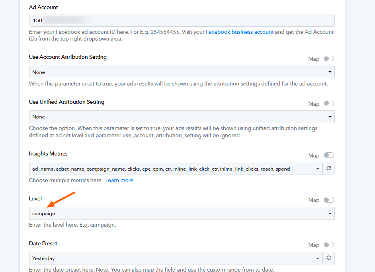Click the Learn more link

point(119,180)
